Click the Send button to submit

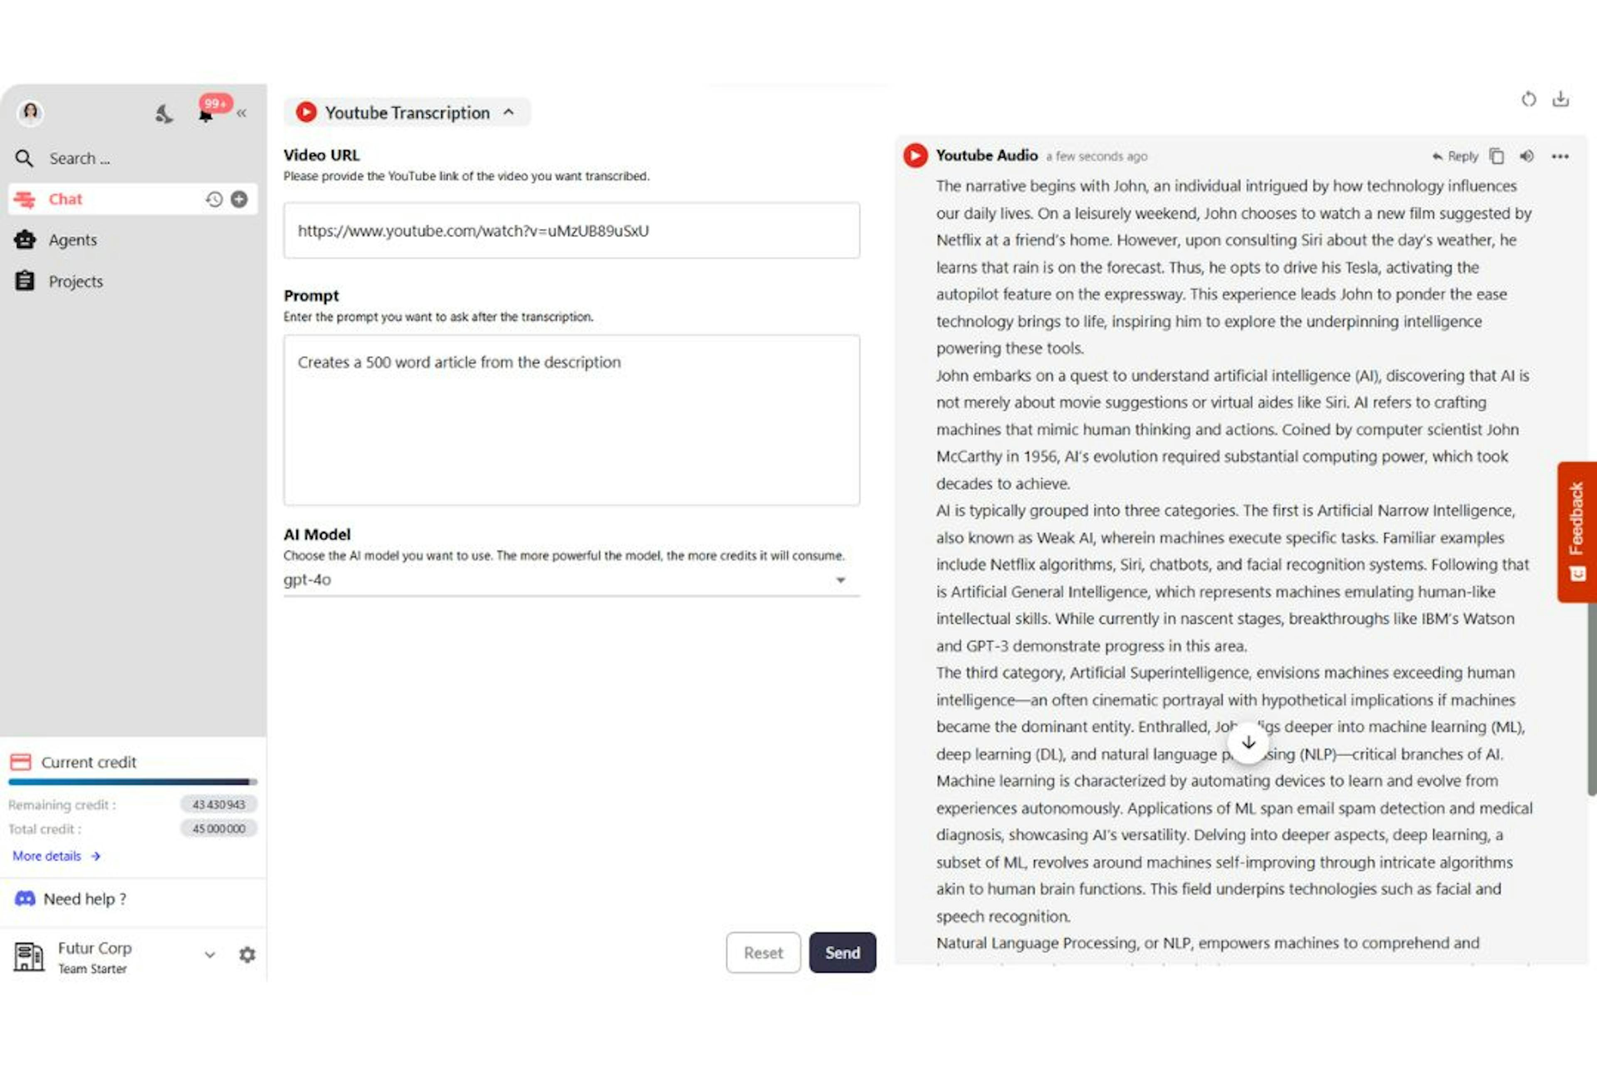843,952
